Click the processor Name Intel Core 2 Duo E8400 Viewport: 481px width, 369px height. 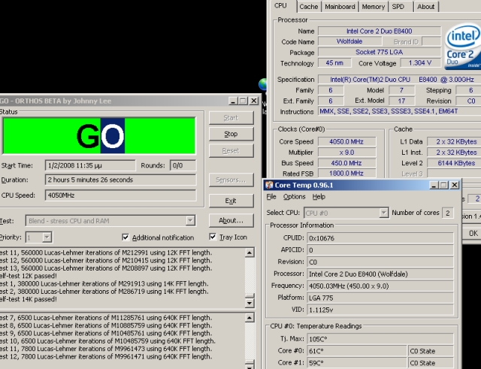(x=380, y=31)
